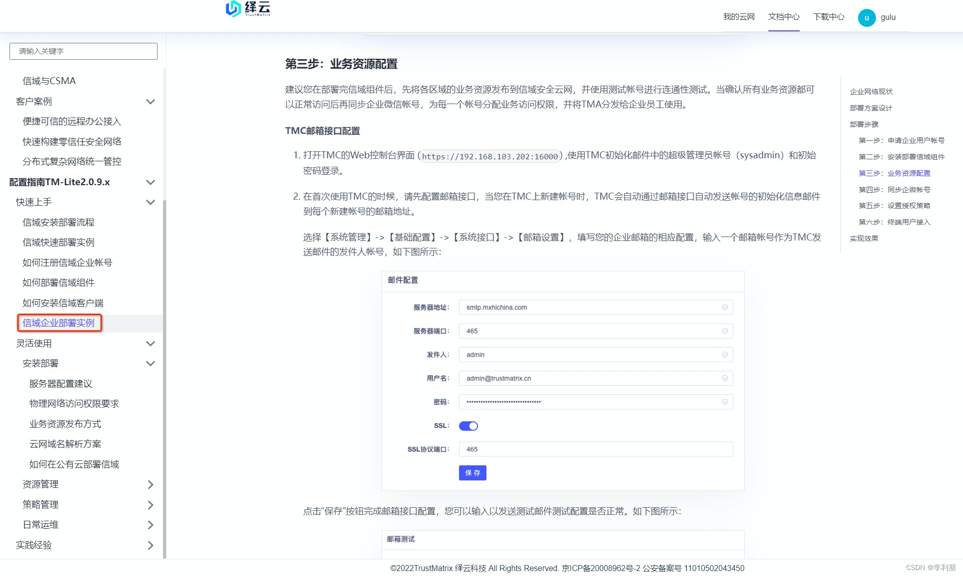Viewport: 963px width, 576px height.
Task: Collapse the 安装部署 section
Action: tap(150, 363)
